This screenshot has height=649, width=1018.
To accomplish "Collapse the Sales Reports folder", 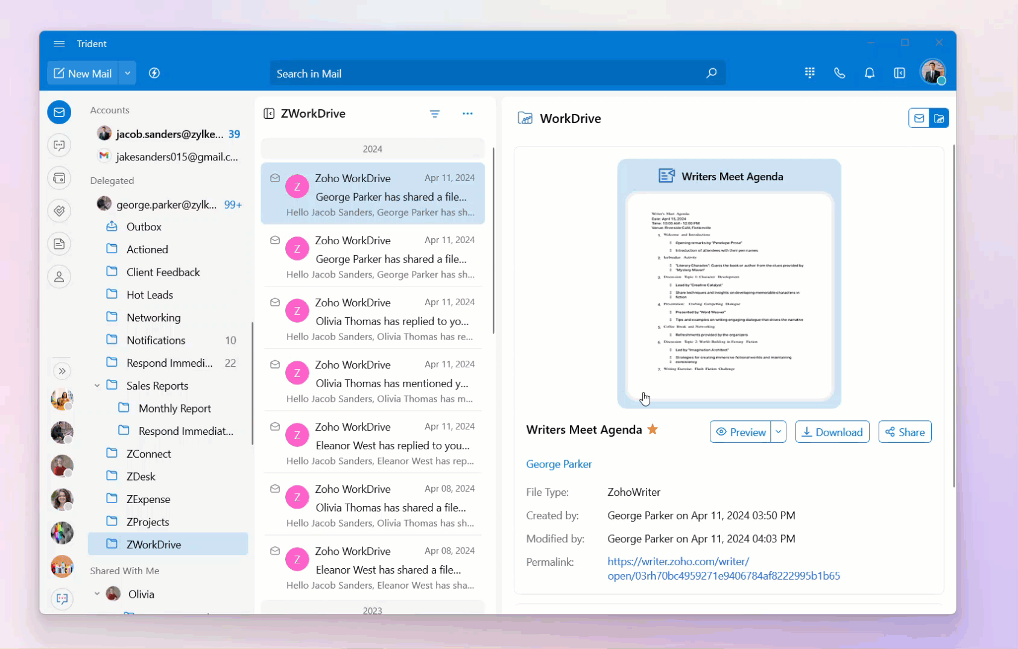I will tap(97, 385).
